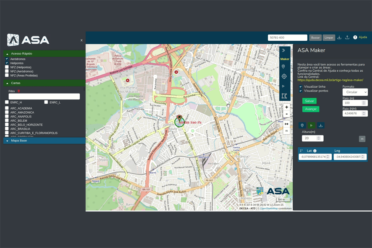This screenshot has height=248, width=372.
Task: Click the download button above Altura
Action: (x=320, y=125)
